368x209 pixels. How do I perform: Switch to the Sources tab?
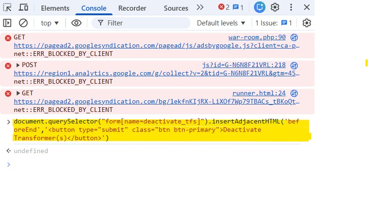(x=176, y=8)
